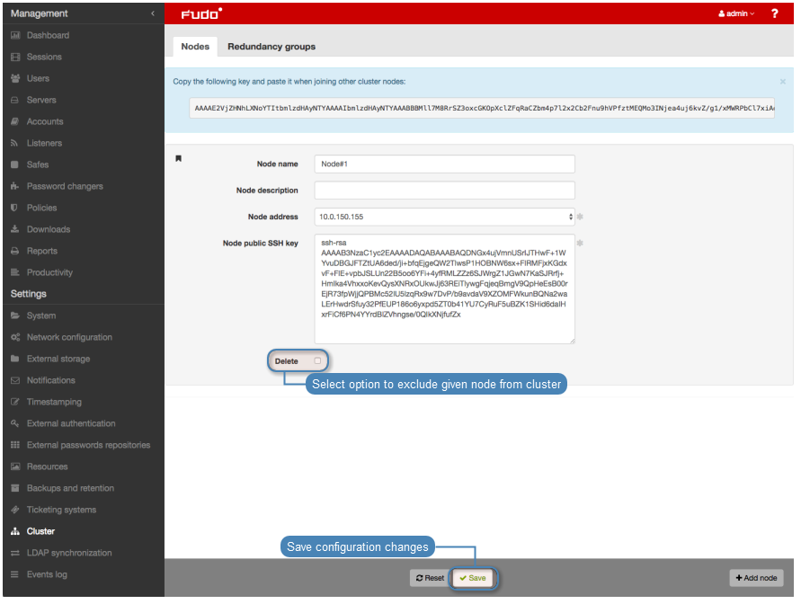Click the Accounts icon in sidebar
Screen dimensions: 801x604
[x=14, y=121]
